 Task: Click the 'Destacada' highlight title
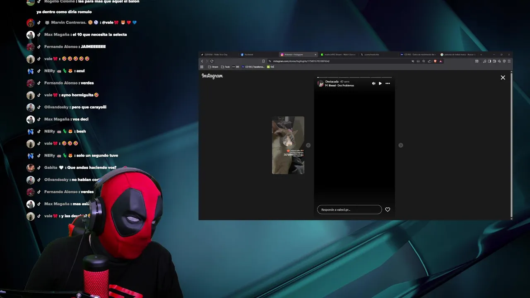tap(332, 82)
